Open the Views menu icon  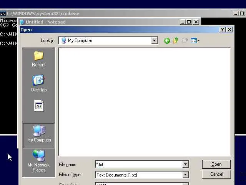(195, 40)
